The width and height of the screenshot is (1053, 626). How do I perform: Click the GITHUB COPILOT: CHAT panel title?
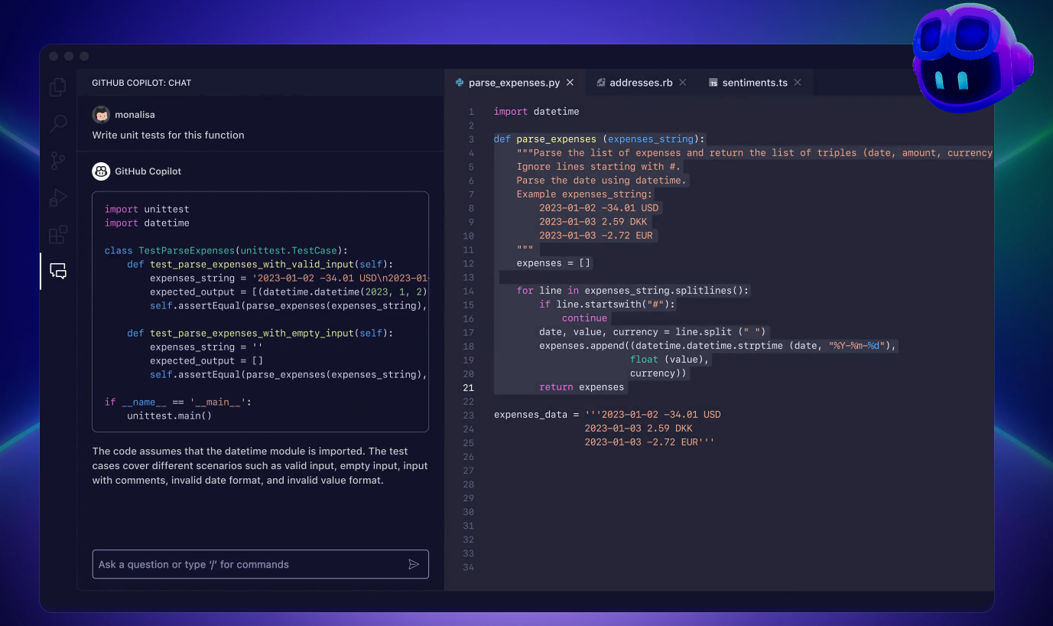coord(141,83)
